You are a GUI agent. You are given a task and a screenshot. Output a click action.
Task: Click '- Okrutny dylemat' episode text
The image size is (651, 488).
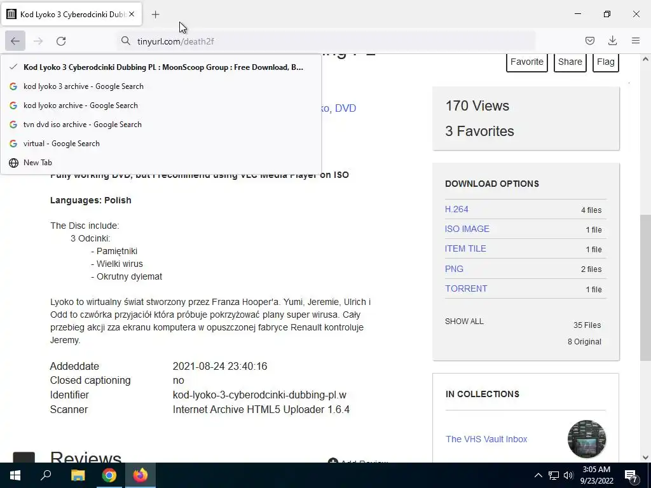click(127, 277)
